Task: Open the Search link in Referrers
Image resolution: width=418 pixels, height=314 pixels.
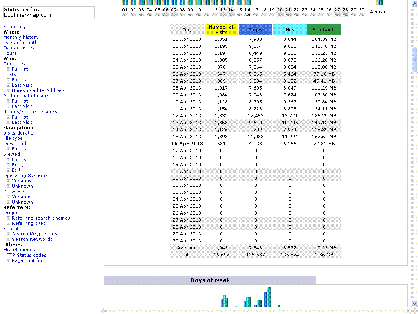Action: 11,229
